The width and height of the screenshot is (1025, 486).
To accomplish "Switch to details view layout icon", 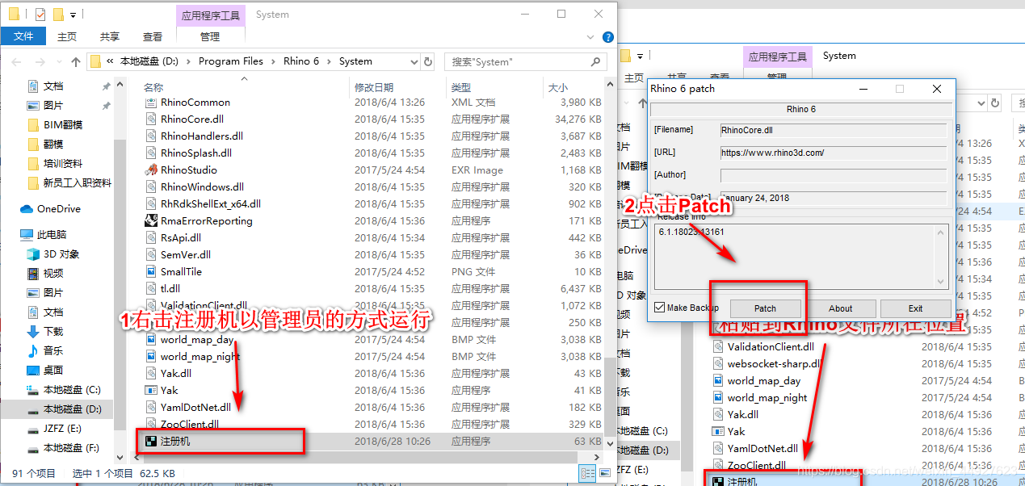I will (x=587, y=474).
